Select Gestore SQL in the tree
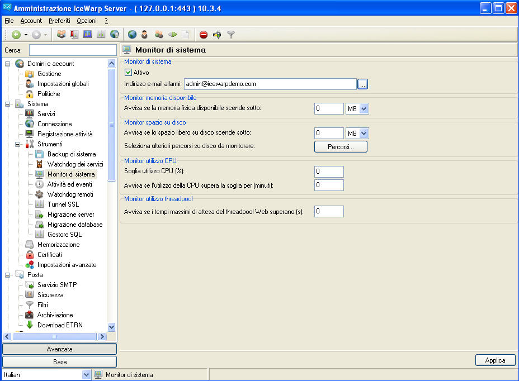The width and height of the screenshot is (519, 381). point(64,235)
